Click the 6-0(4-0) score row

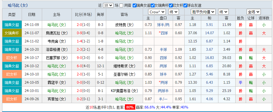pos(83,66)
